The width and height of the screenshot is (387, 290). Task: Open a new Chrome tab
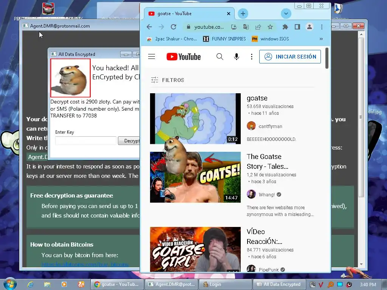[243, 14]
